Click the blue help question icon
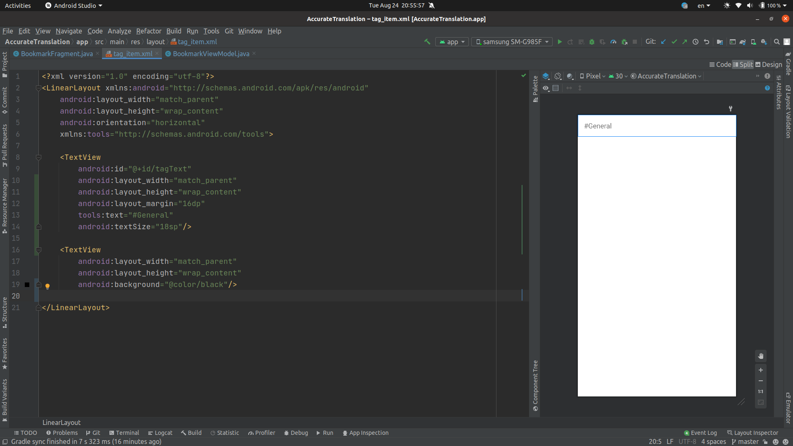 (767, 88)
